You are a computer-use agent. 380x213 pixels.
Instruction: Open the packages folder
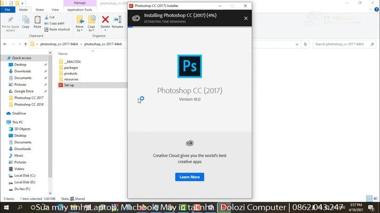click(x=71, y=68)
